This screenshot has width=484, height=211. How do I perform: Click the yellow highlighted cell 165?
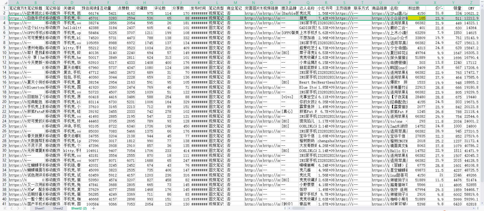(x=417, y=18)
